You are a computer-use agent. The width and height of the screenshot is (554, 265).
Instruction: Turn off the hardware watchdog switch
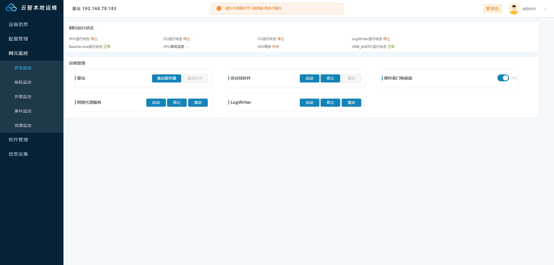(503, 78)
